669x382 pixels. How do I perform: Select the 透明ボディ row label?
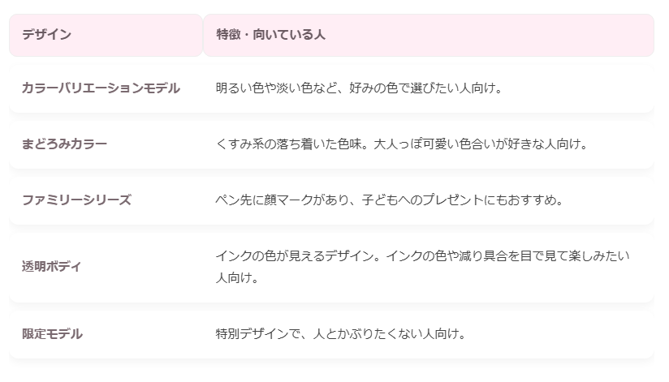51,267
